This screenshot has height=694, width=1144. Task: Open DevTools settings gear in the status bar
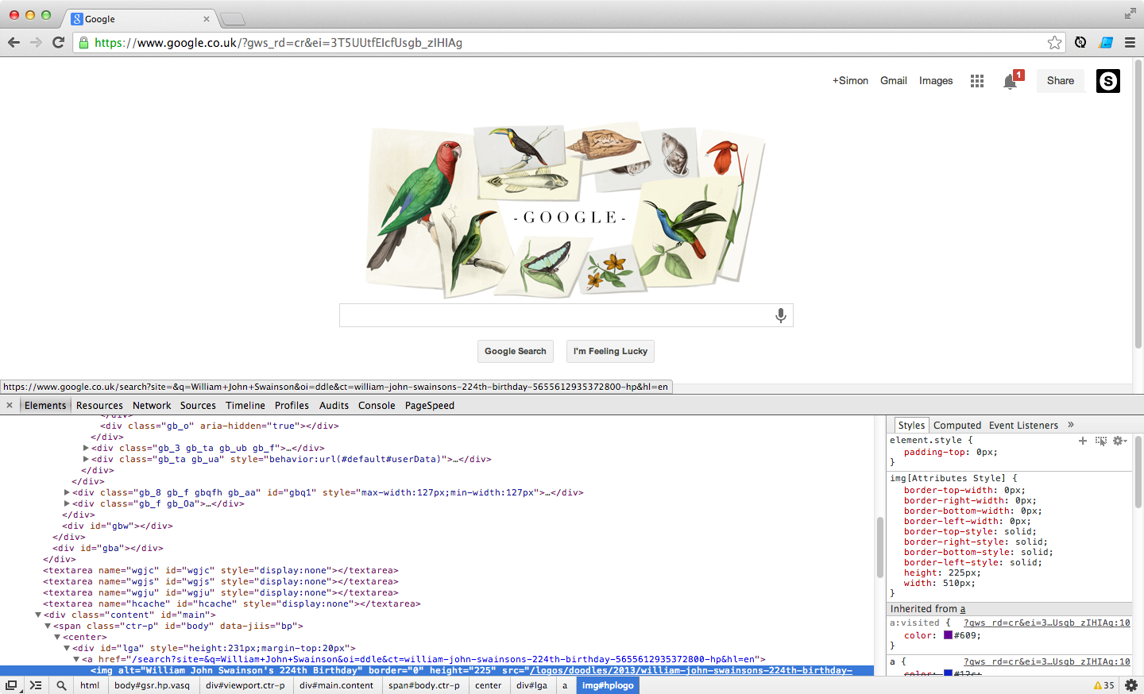(x=1131, y=684)
